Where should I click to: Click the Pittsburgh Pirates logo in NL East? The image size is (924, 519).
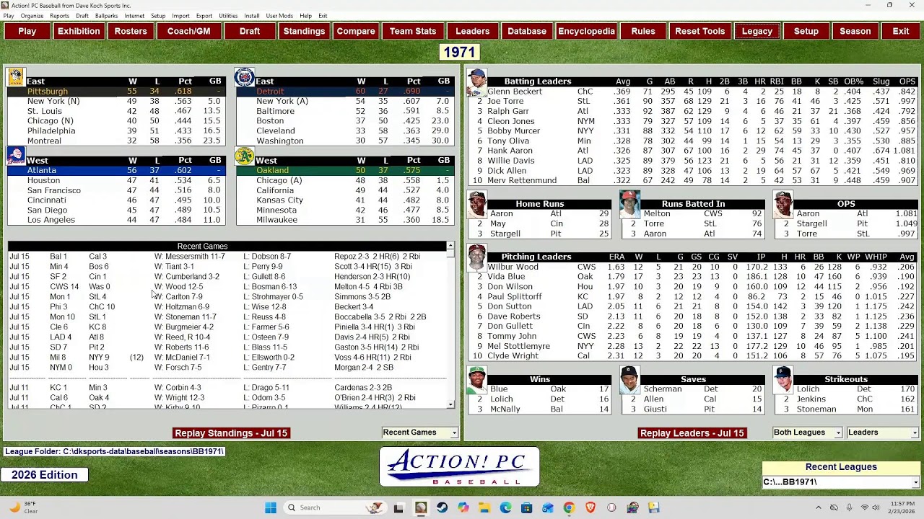(16, 76)
